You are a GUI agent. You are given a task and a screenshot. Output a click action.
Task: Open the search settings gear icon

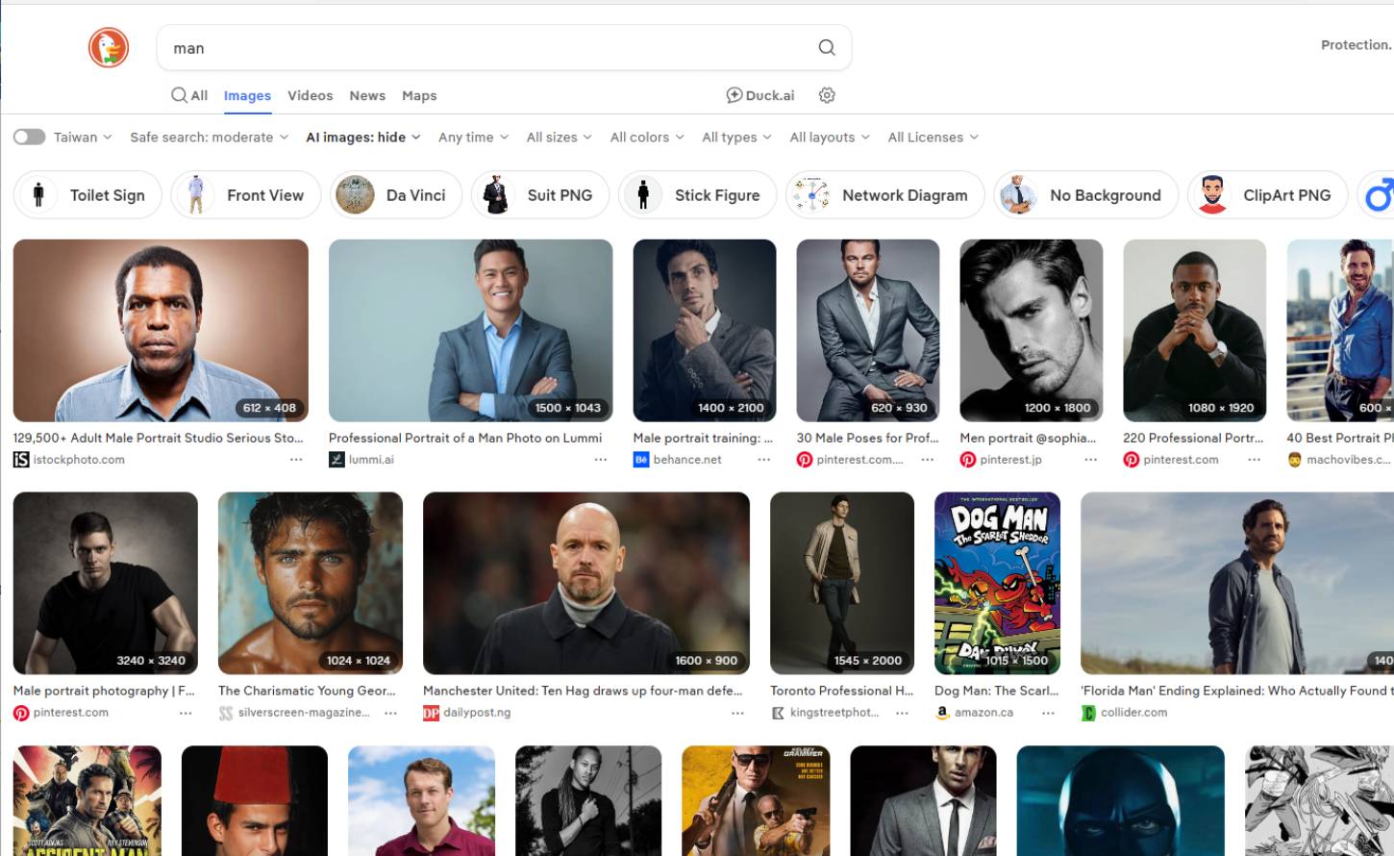(827, 95)
